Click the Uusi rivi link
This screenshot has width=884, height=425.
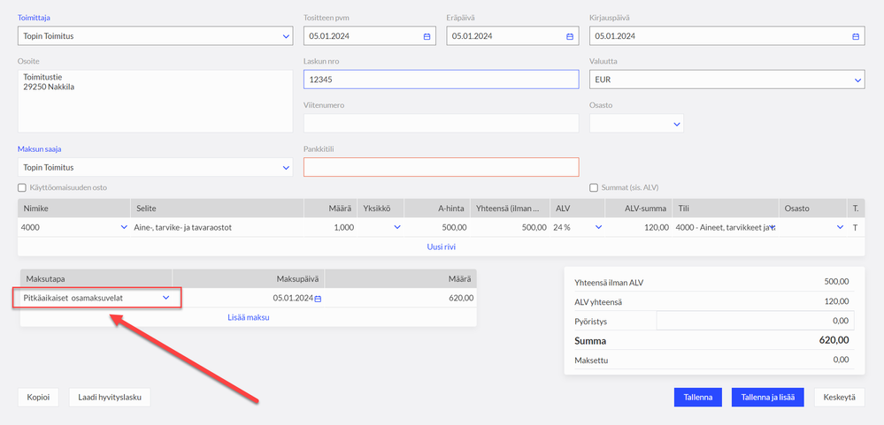(x=441, y=247)
